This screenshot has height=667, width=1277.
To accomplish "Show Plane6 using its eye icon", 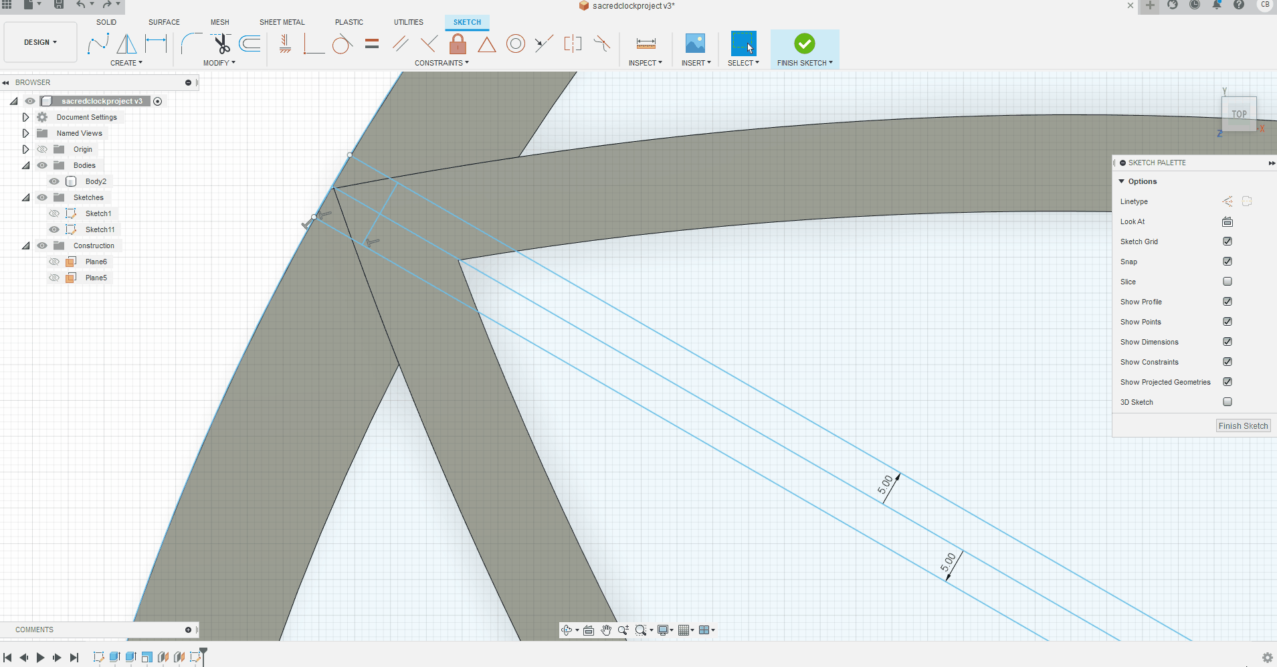I will coord(54,262).
